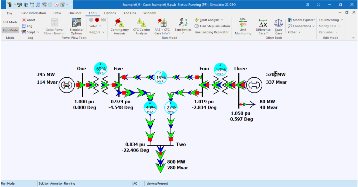Open the Case Information ribbon tab

point(34,13)
